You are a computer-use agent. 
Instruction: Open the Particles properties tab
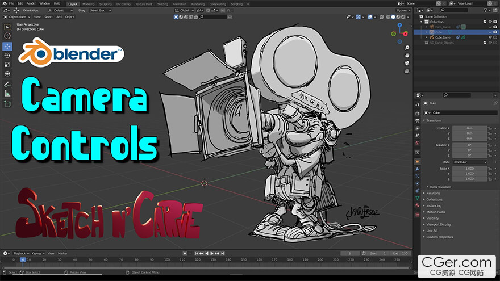(x=418, y=176)
